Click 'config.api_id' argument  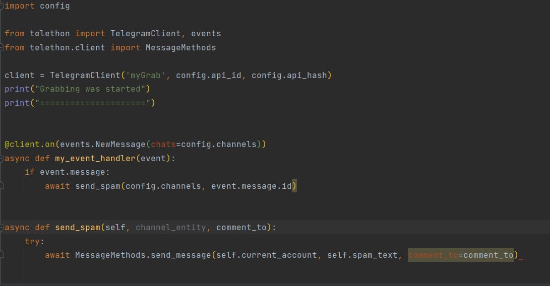click(x=208, y=76)
